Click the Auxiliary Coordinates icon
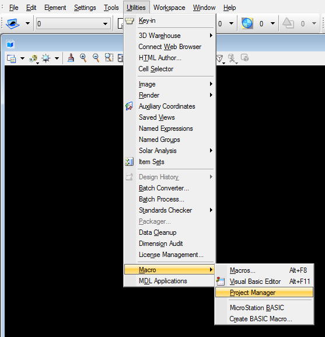The width and height of the screenshot is (325, 337). click(x=129, y=106)
